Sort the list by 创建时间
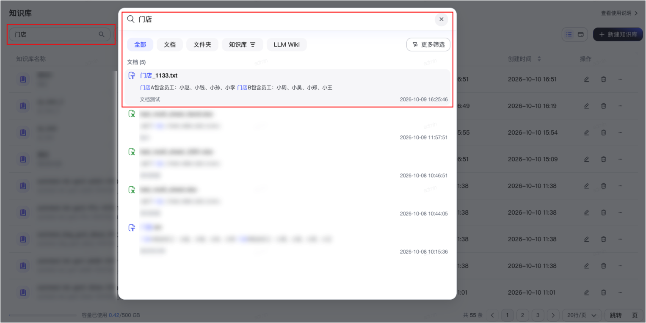The height and width of the screenshot is (323, 646). tap(539, 59)
